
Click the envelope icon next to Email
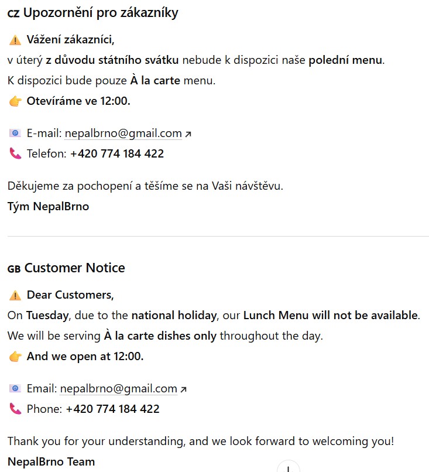pos(15,389)
